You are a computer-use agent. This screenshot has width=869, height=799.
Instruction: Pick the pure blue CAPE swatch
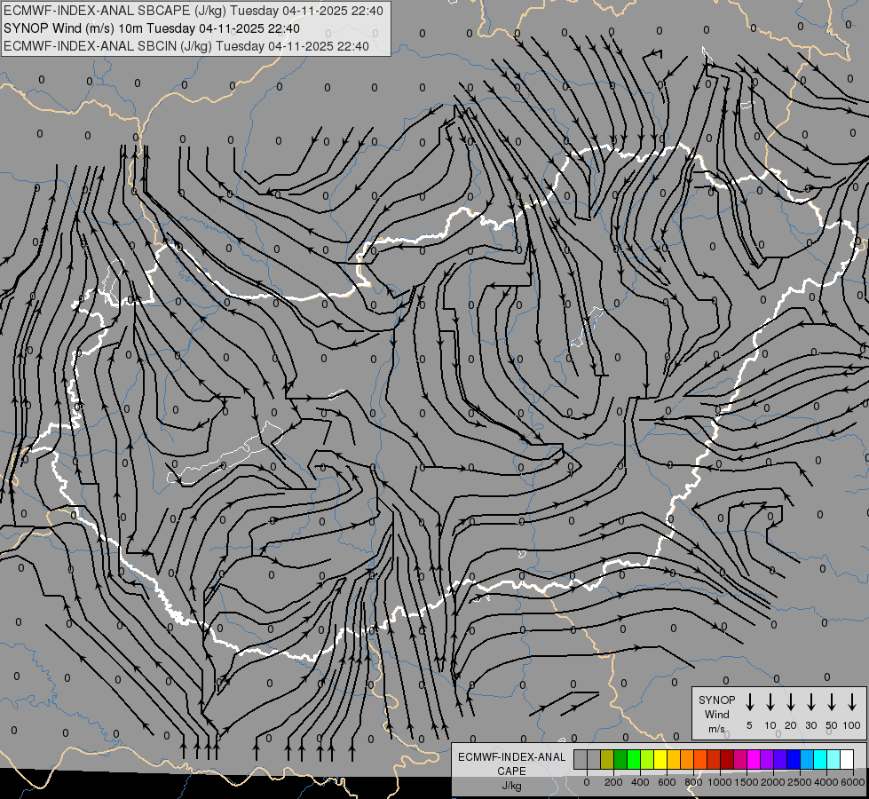(x=794, y=760)
